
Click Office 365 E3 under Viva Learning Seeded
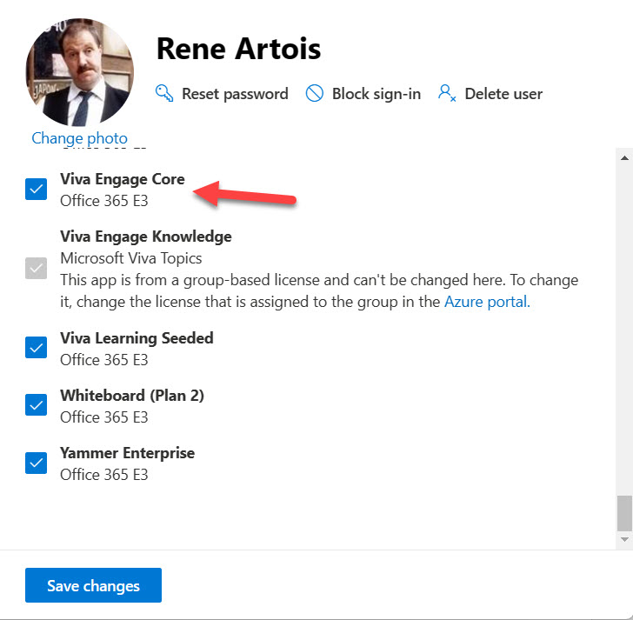[104, 360]
